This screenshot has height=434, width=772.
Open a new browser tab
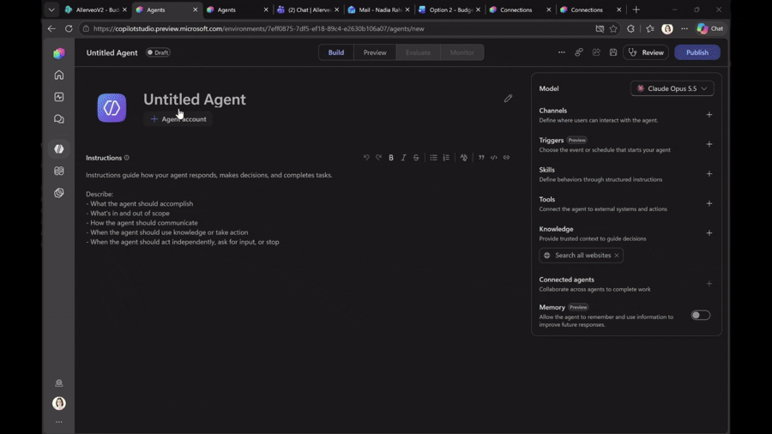[x=636, y=9]
